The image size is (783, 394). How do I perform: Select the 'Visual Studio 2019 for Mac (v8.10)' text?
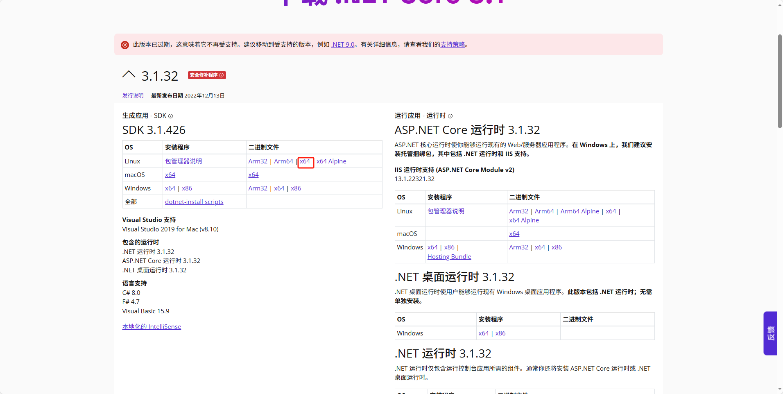click(170, 229)
